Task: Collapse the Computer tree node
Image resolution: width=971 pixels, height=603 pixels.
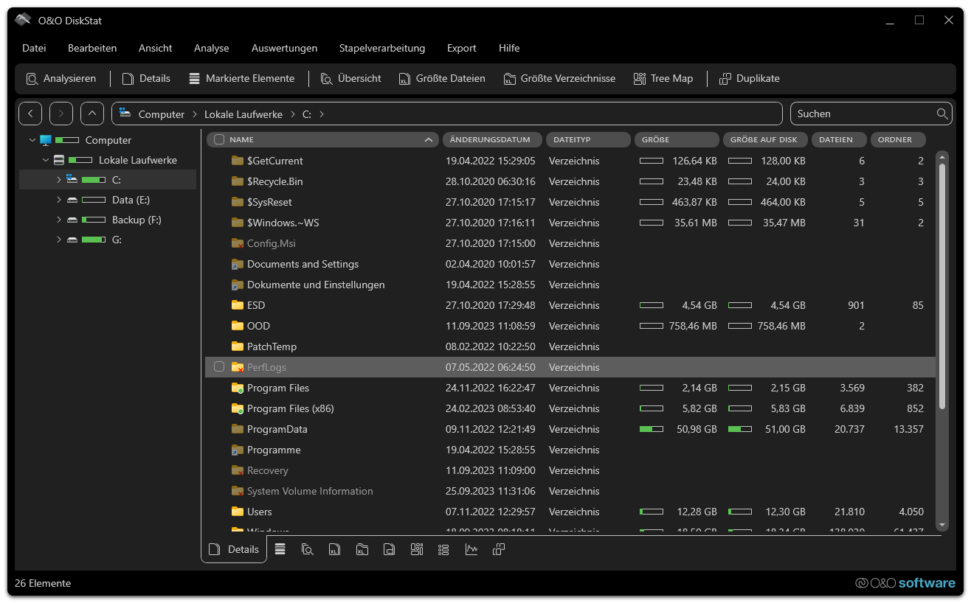Action: [32, 140]
